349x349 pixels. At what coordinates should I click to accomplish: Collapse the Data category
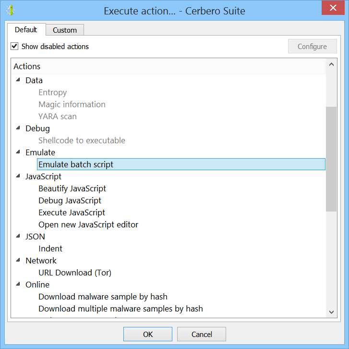pos(18,80)
